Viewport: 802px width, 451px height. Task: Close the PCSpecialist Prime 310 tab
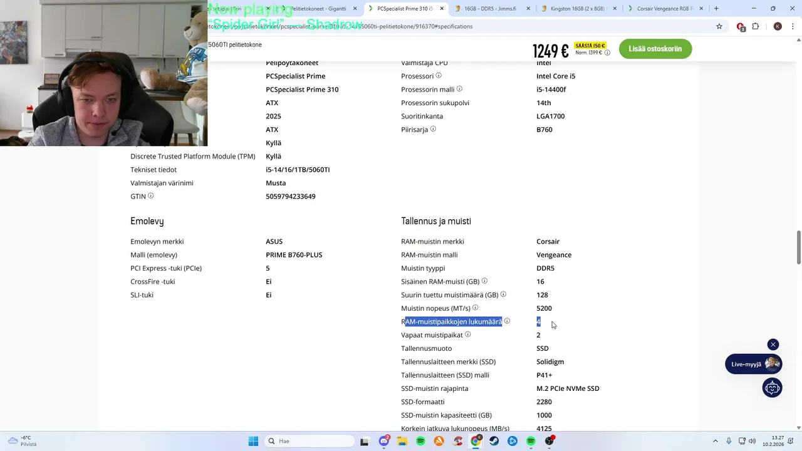pos(442,9)
